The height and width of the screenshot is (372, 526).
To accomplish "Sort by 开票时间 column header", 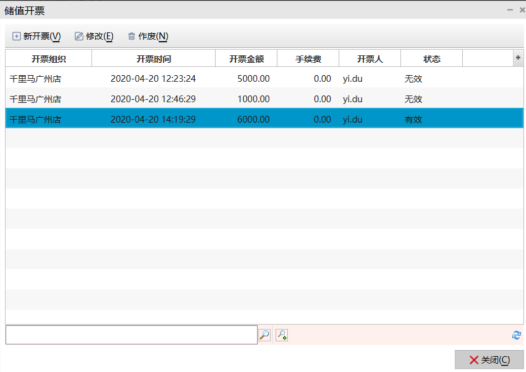I will tap(153, 59).
